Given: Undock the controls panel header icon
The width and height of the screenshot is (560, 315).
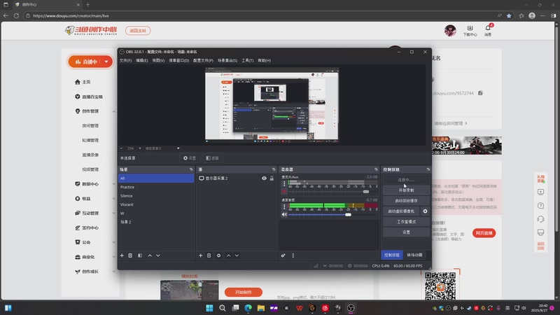Looking at the screenshot, I should tap(428, 169).
